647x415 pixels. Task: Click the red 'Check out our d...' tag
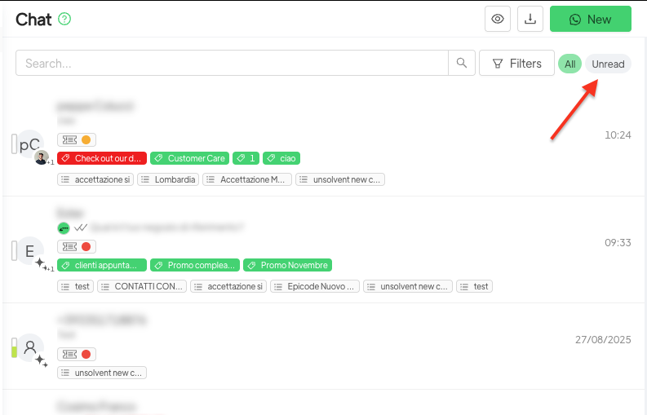[x=102, y=158]
